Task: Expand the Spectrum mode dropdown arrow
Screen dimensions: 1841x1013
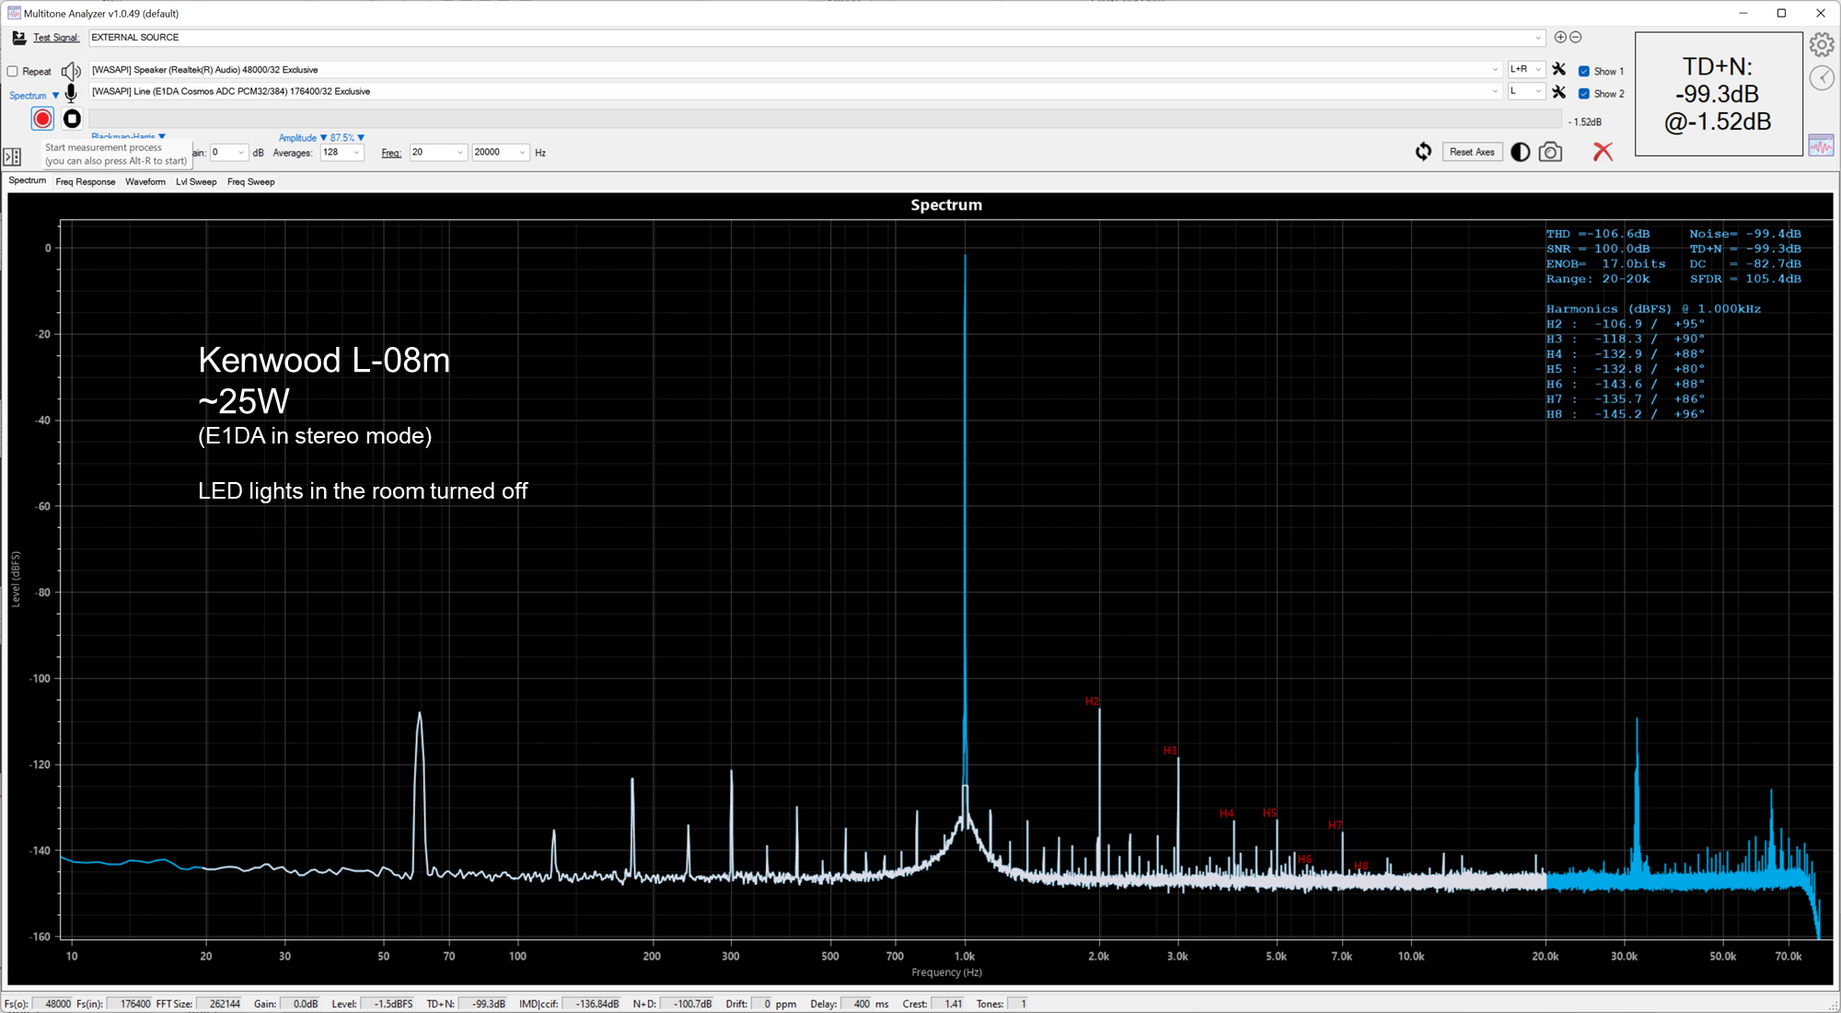Action: [55, 96]
